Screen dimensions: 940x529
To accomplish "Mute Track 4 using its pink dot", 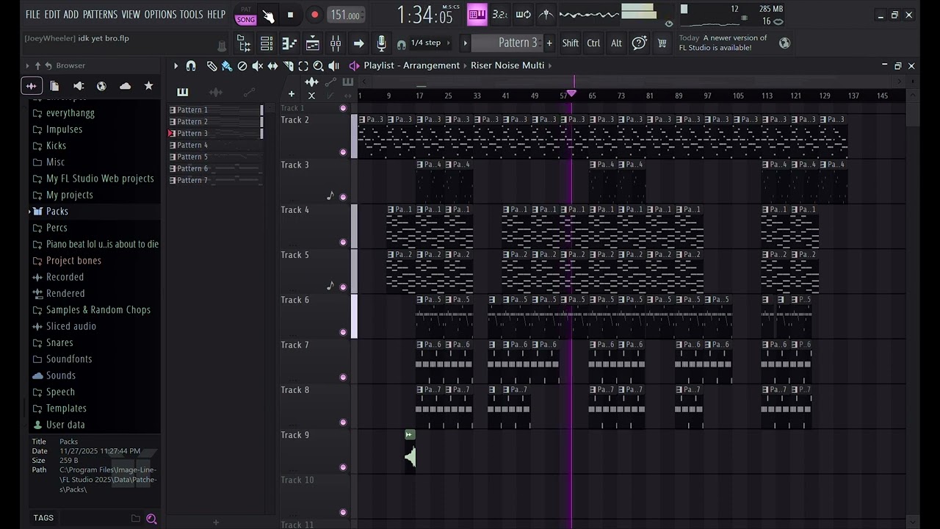I will (343, 242).
